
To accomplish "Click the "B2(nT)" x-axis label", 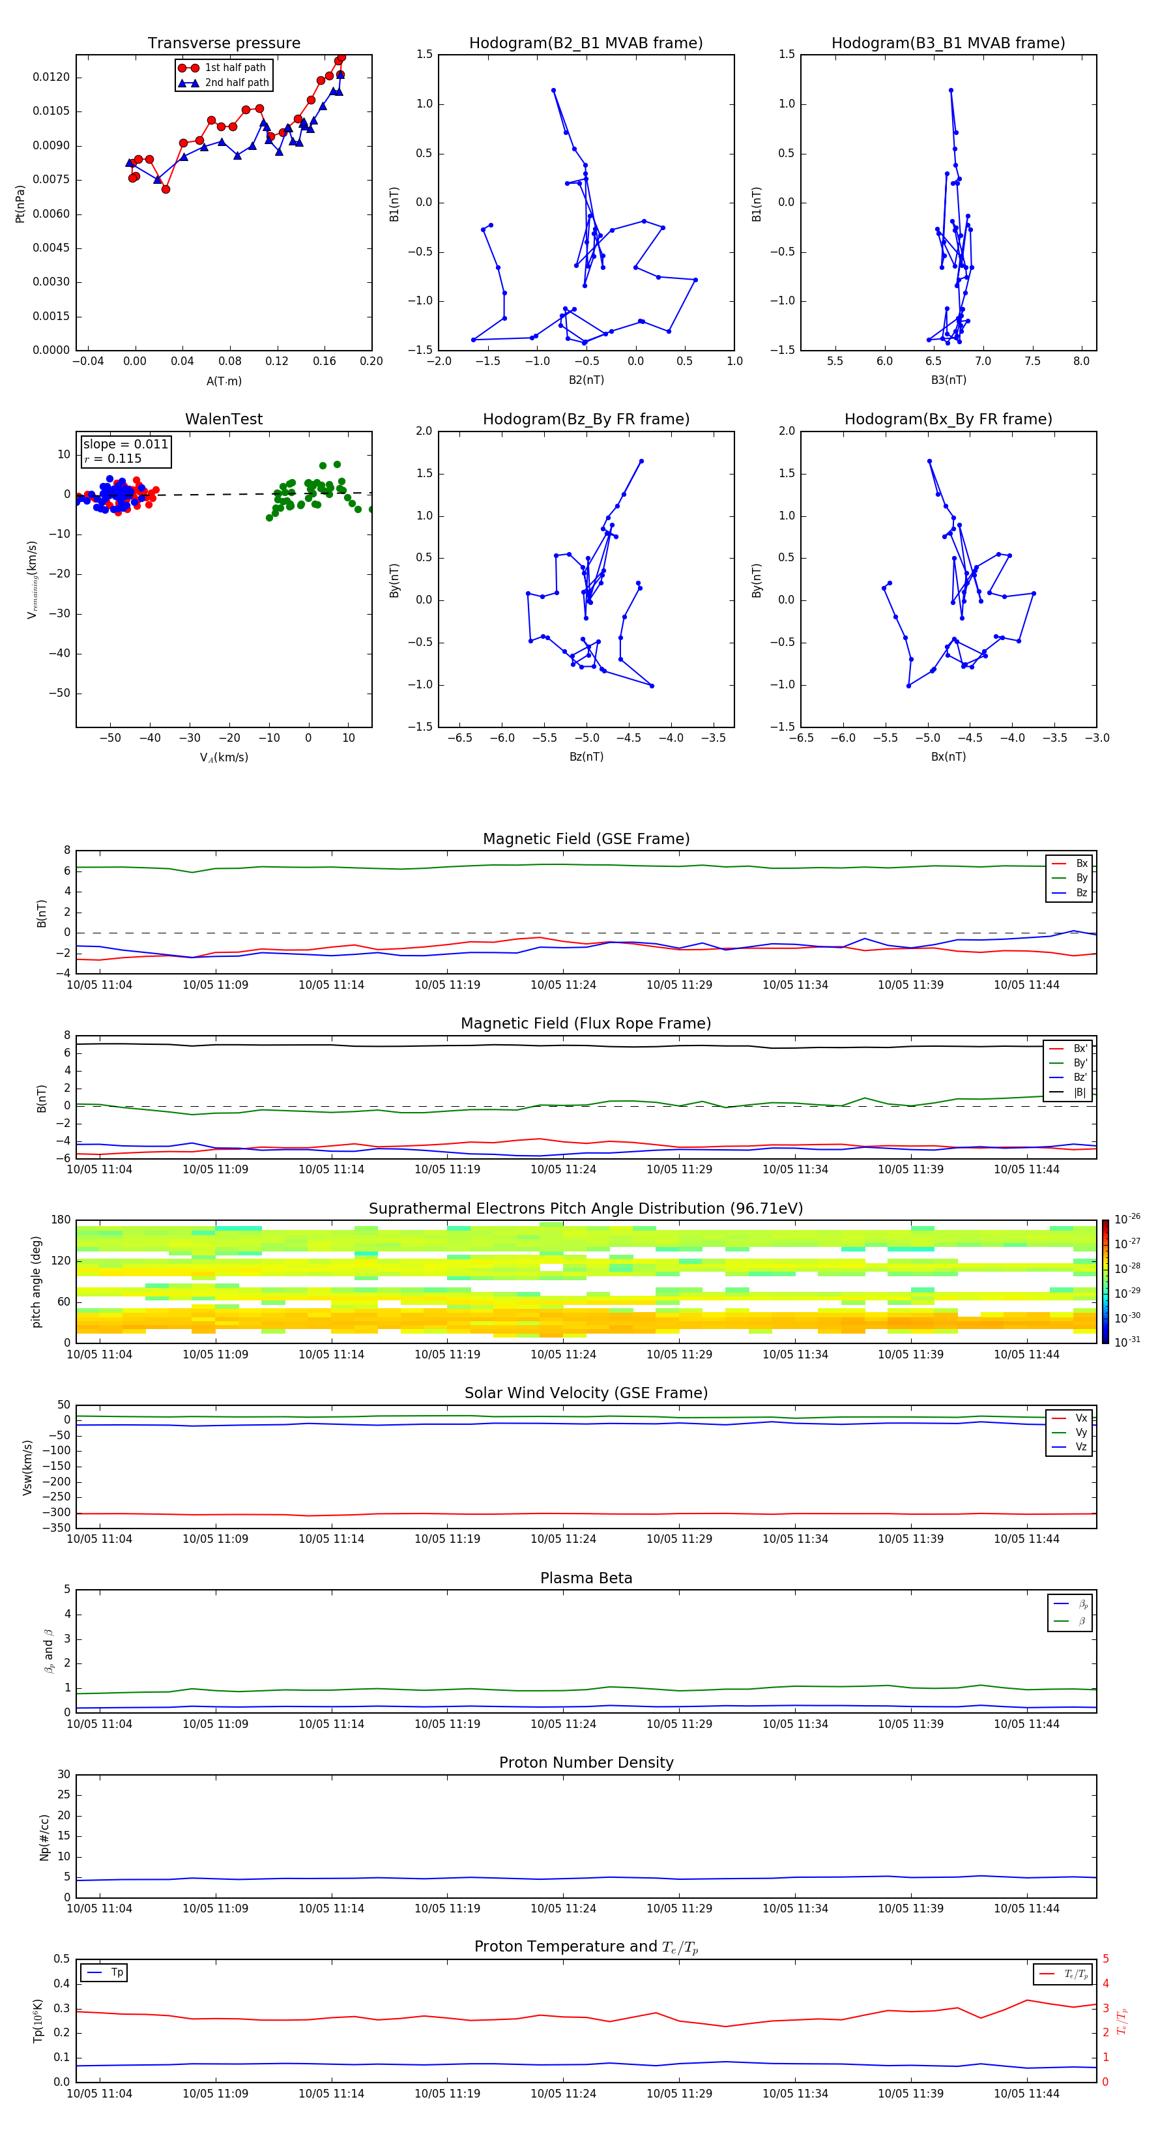I will click(x=586, y=380).
